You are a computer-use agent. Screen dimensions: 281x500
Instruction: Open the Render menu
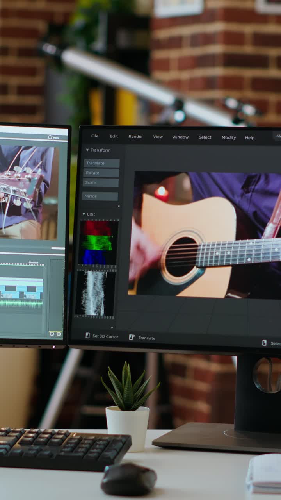click(136, 137)
